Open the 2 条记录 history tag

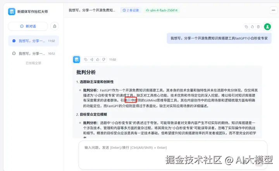point(131,10)
